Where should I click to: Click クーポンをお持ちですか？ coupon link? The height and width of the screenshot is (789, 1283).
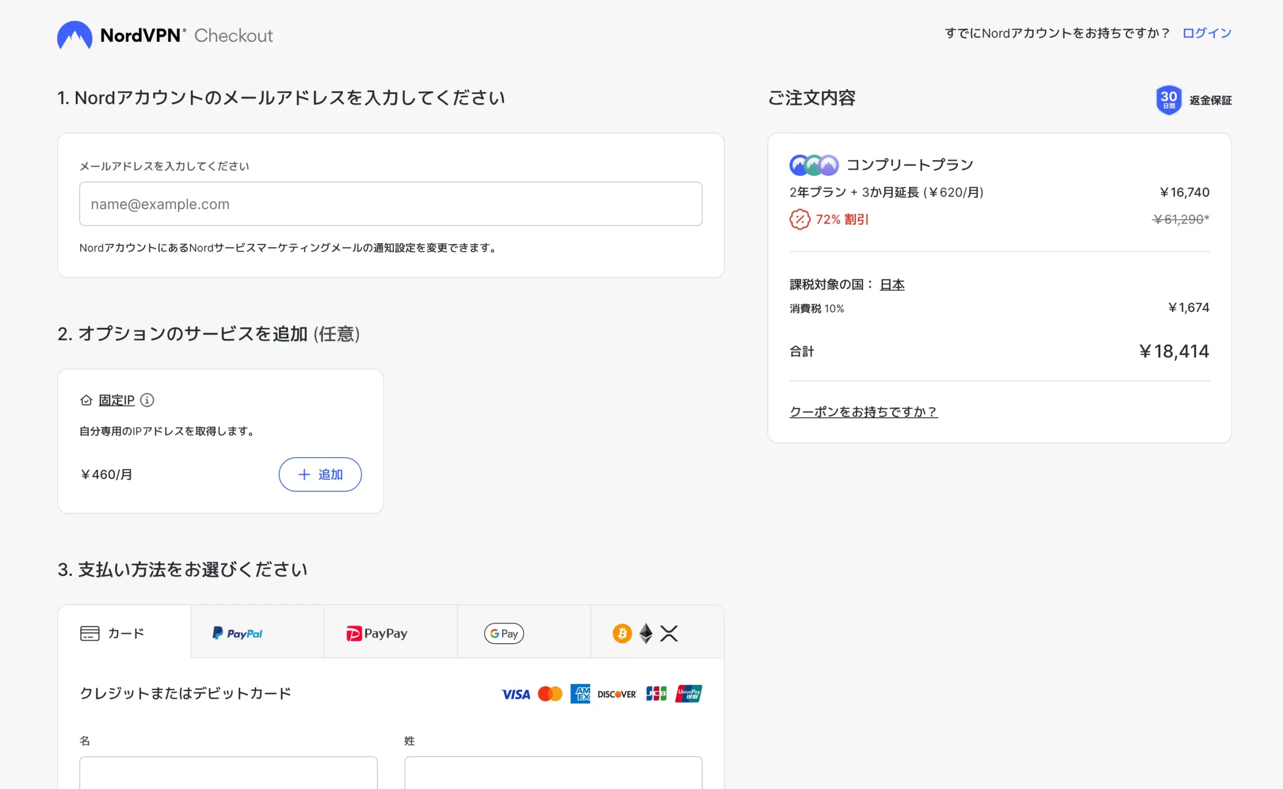point(864,412)
